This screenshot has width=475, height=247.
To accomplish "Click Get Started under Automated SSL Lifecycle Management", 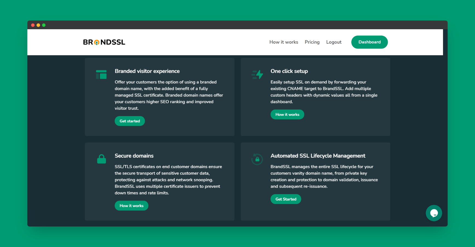I will (x=286, y=199).
